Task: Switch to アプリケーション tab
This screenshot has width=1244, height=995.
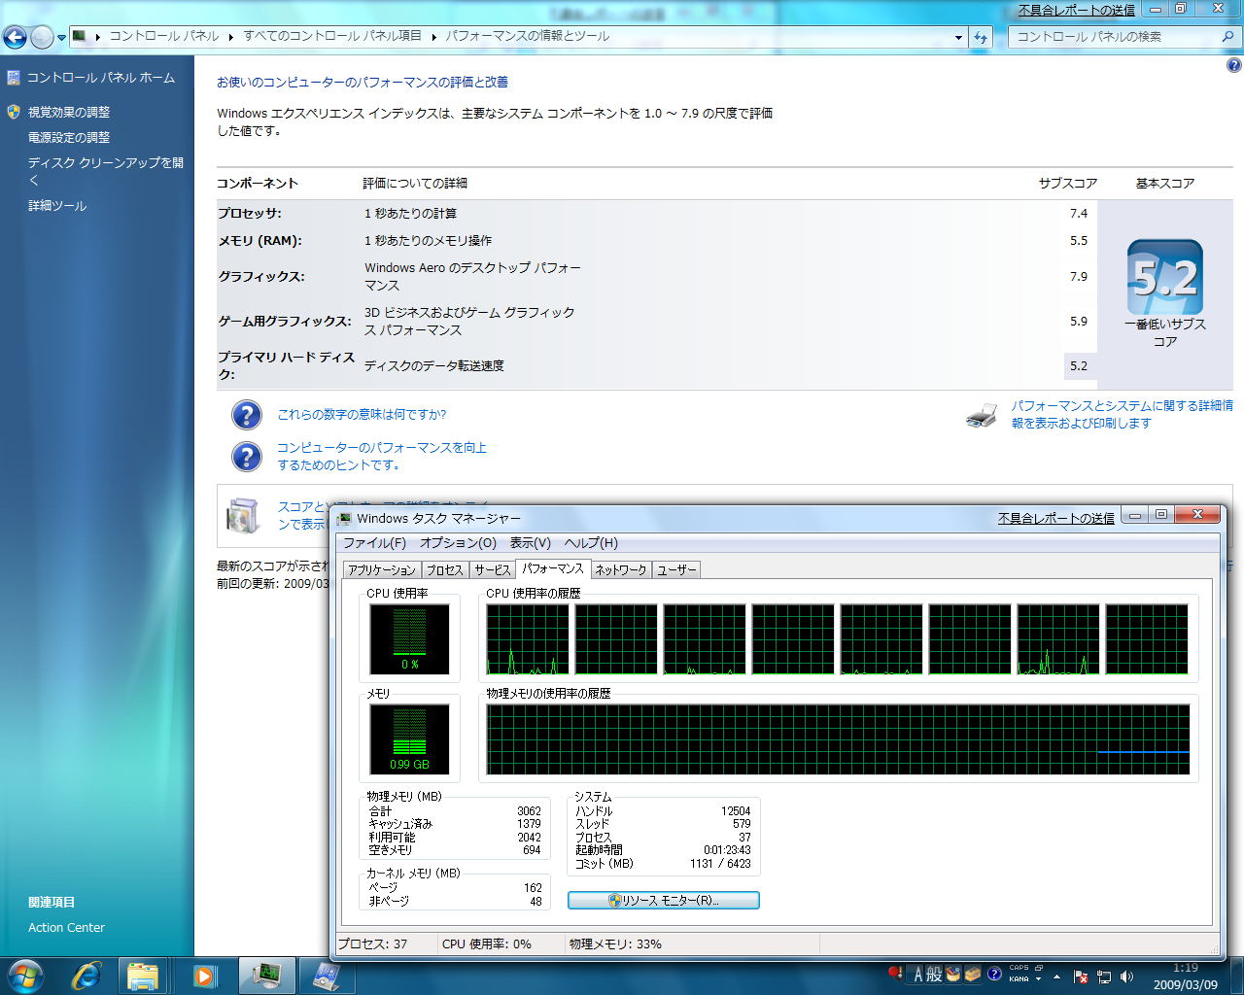Action: point(382,570)
